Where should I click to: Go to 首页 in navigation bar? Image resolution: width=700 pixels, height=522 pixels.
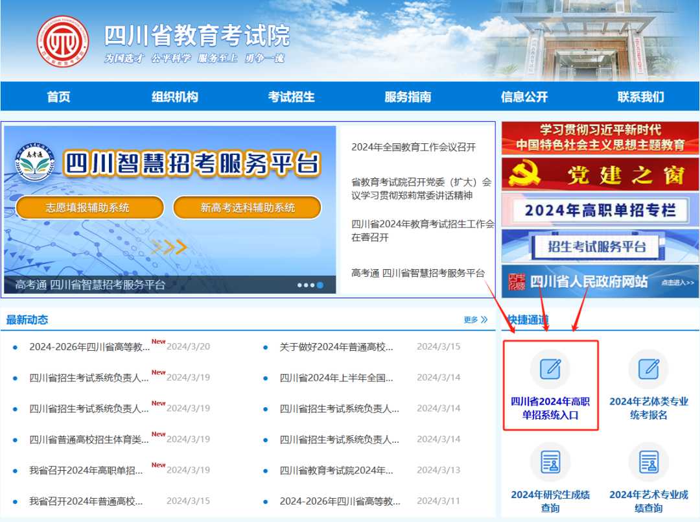point(58,97)
